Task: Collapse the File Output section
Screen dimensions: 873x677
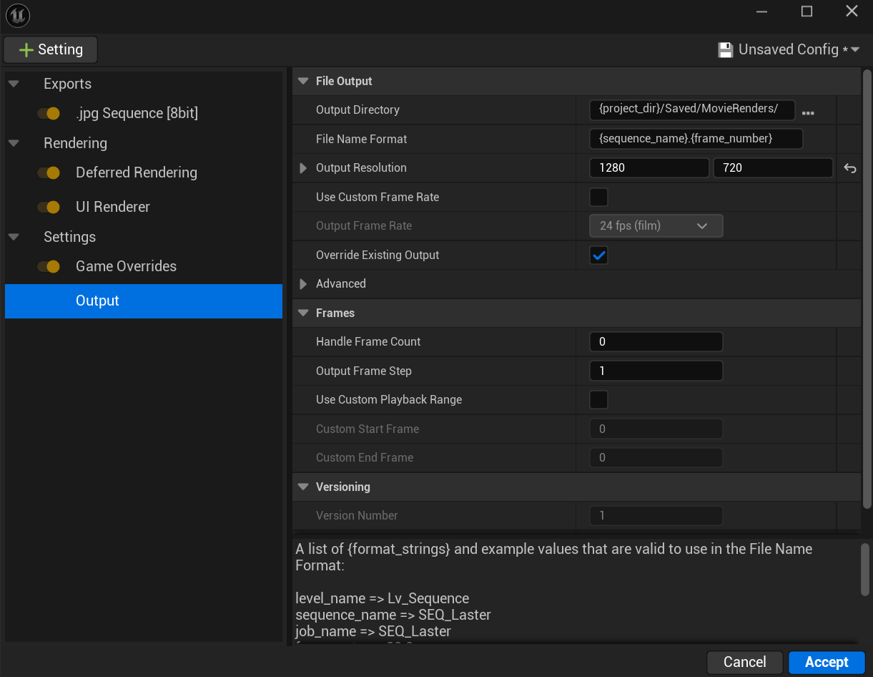Action: (x=303, y=81)
